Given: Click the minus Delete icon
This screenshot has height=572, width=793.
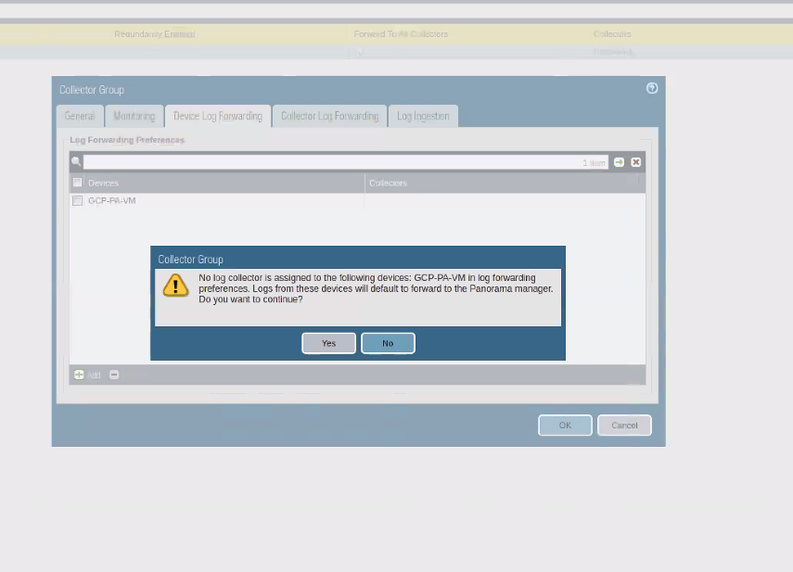Looking at the screenshot, I should [114, 375].
